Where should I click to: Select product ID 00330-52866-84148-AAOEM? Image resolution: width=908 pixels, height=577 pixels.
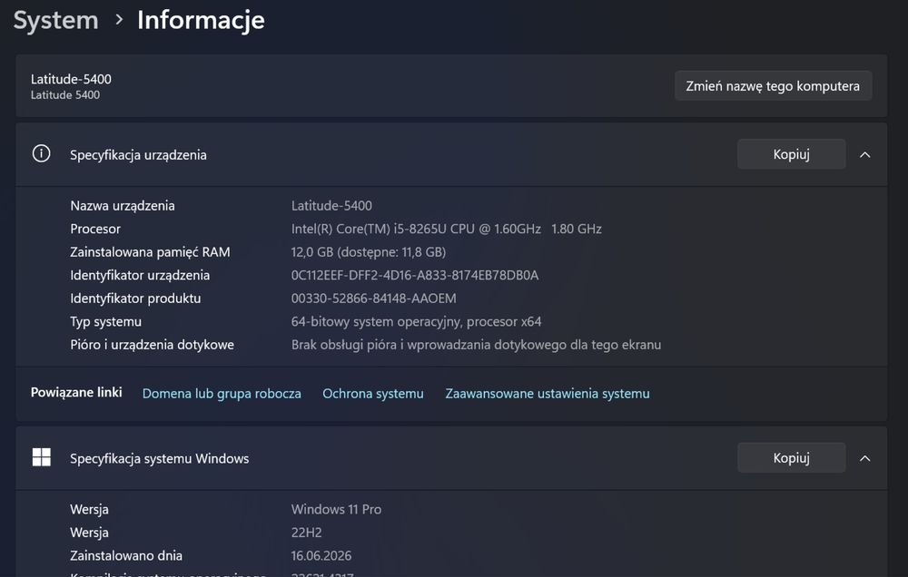pyautogui.click(x=373, y=298)
